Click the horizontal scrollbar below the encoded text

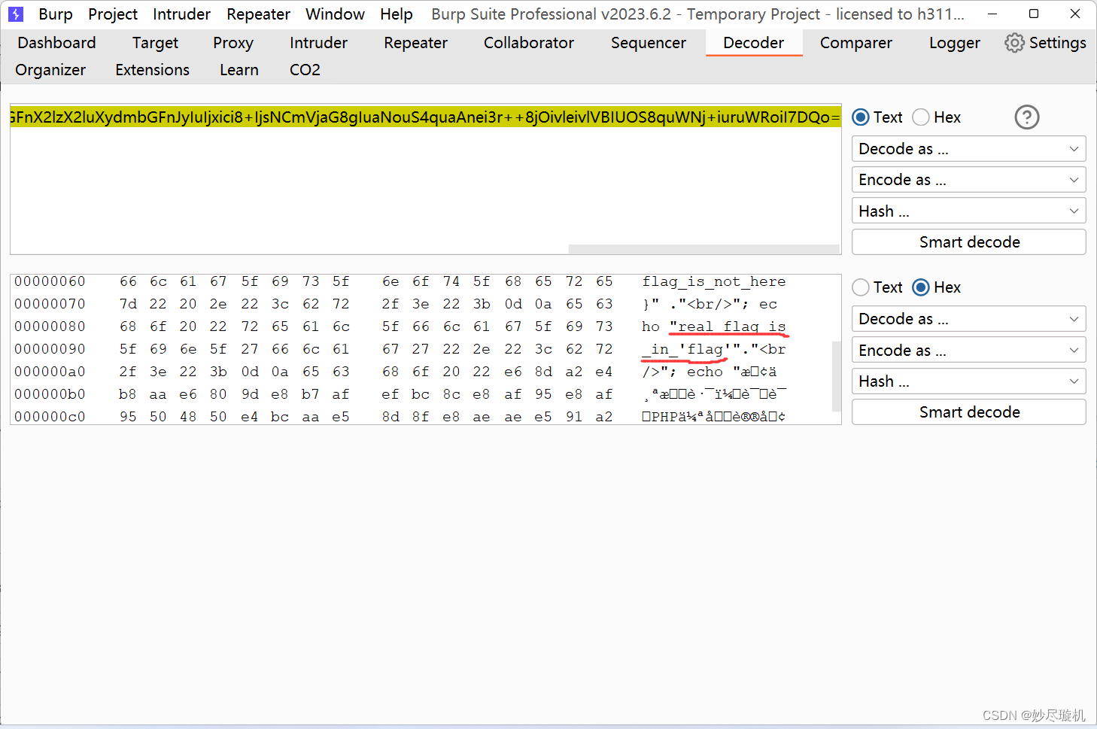(x=703, y=249)
